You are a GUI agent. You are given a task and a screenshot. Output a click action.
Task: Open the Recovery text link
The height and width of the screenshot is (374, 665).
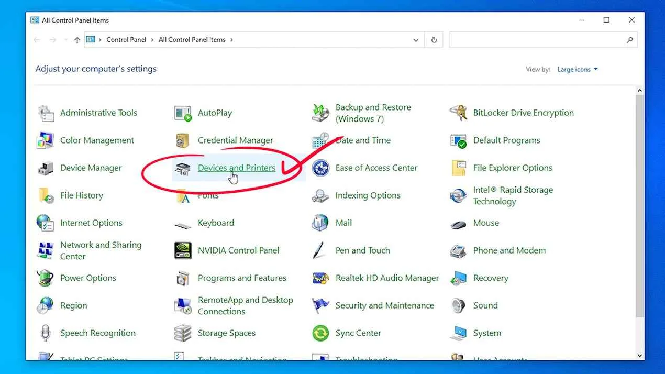(491, 278)
